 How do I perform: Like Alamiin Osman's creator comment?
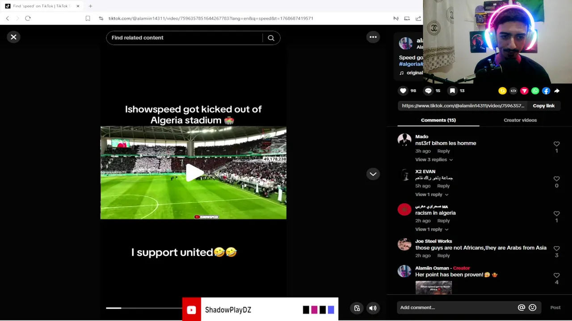pyautogui.click(x=556, y=276)
